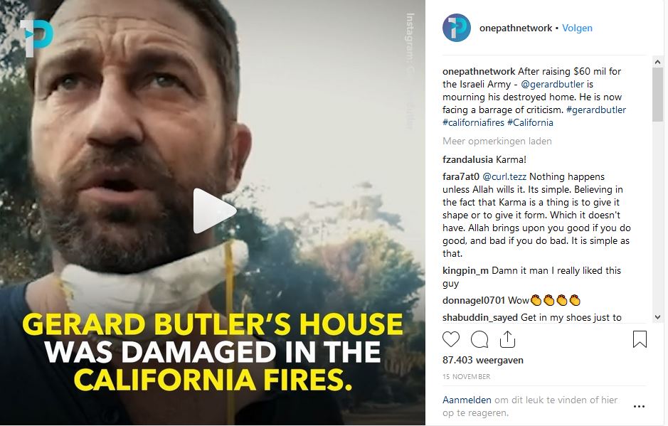Play the Gerard Butler video

pos(214,211)
